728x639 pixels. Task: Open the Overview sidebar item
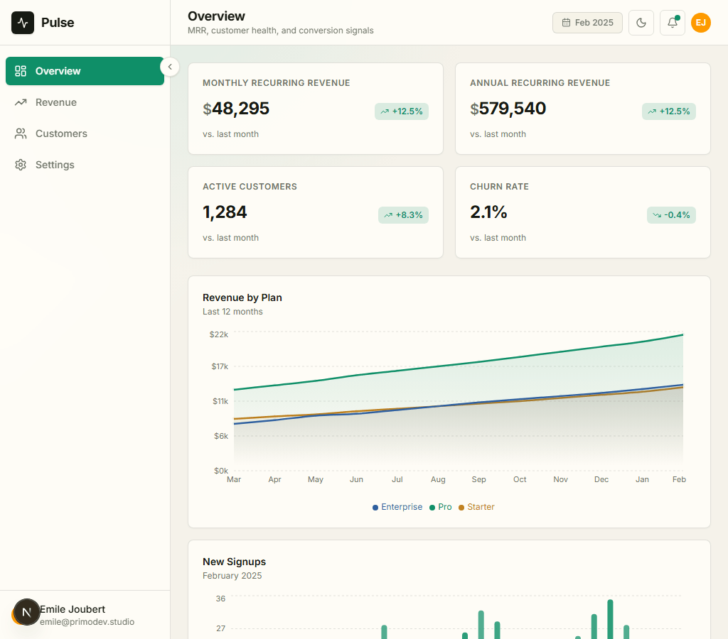(85, 71)
